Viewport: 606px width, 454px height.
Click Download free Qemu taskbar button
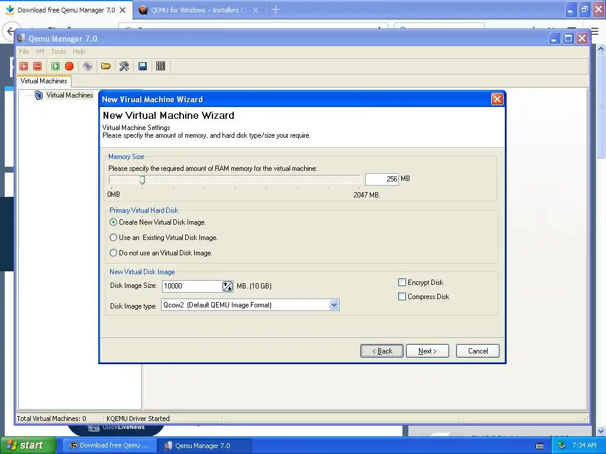[x=109, y=445]
